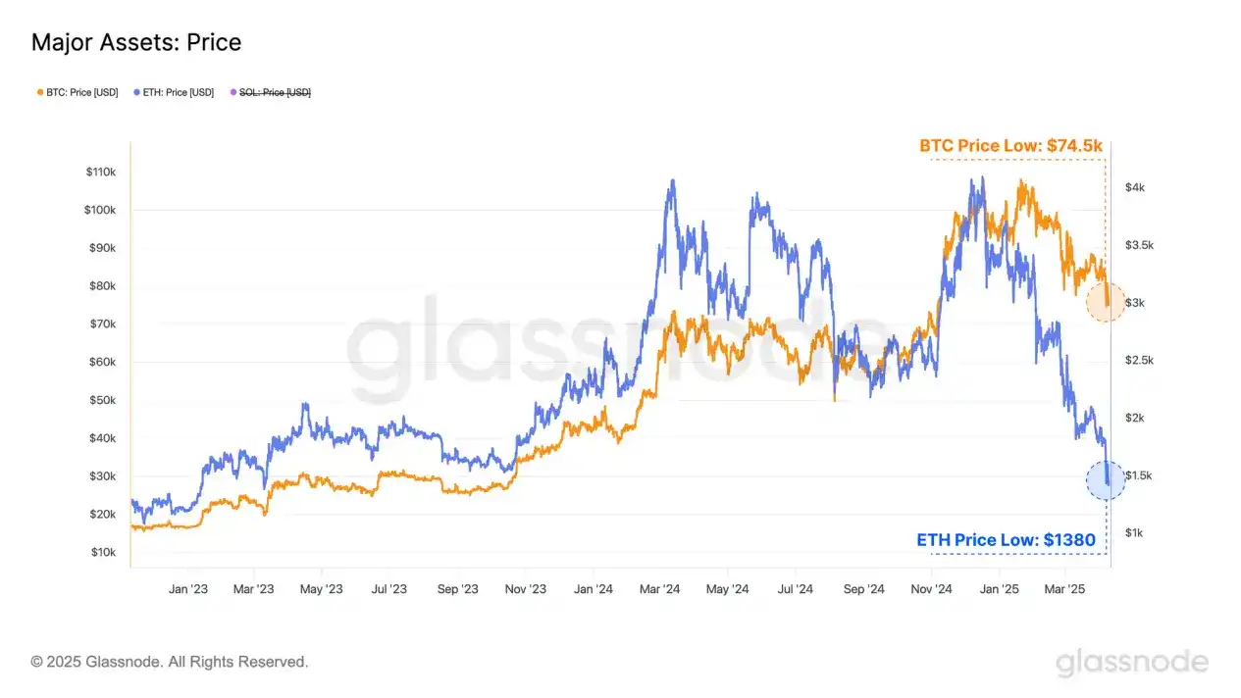Hide the ETH: Price [USD] series label
Image resolution: width=1241 pixels, height=698 pixels.
click(179, 92)
